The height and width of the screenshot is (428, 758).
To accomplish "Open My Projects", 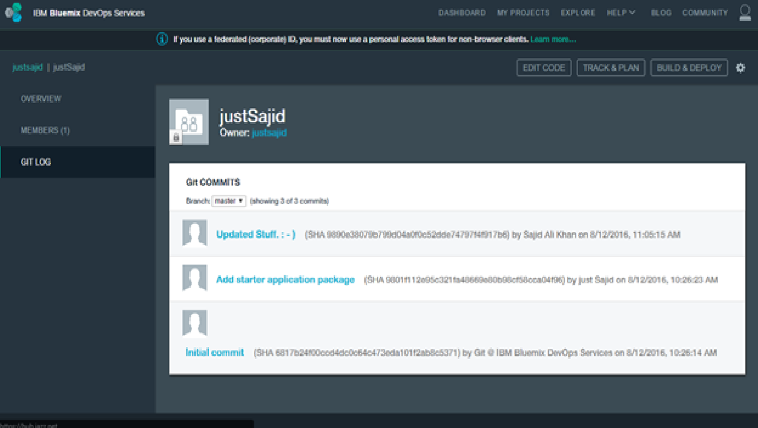I will pos(523,13).
